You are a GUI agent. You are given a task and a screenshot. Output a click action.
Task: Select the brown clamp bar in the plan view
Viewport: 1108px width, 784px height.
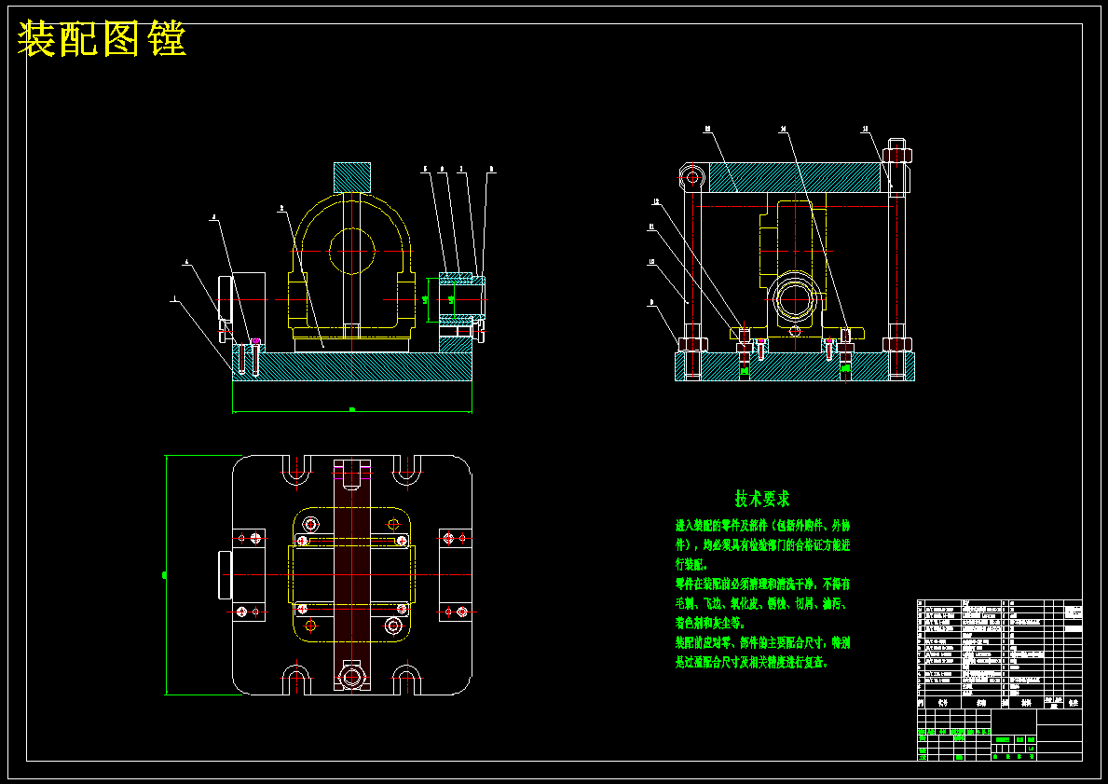click(x=352, y=575)
